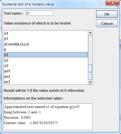
Task: Select the highlighted s1 entry
Action: pos(46,55)
